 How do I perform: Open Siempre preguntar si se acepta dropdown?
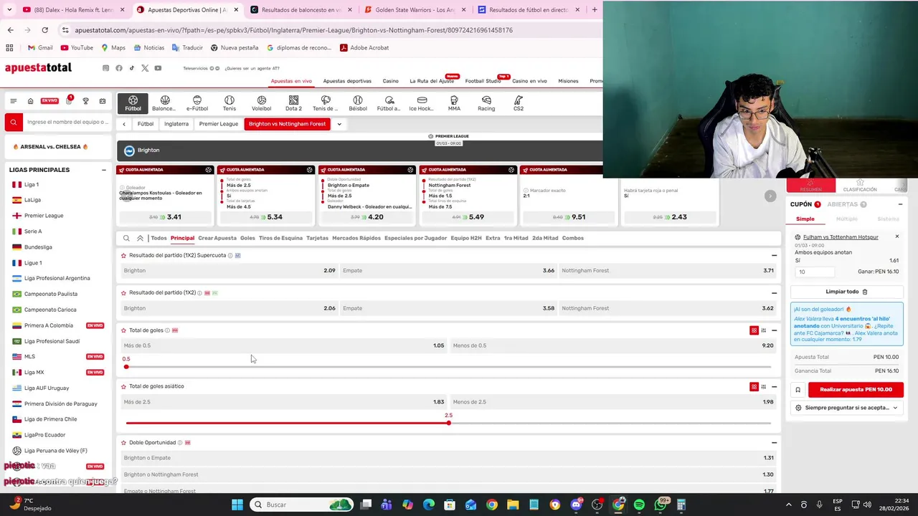click(x=847, y=408)
